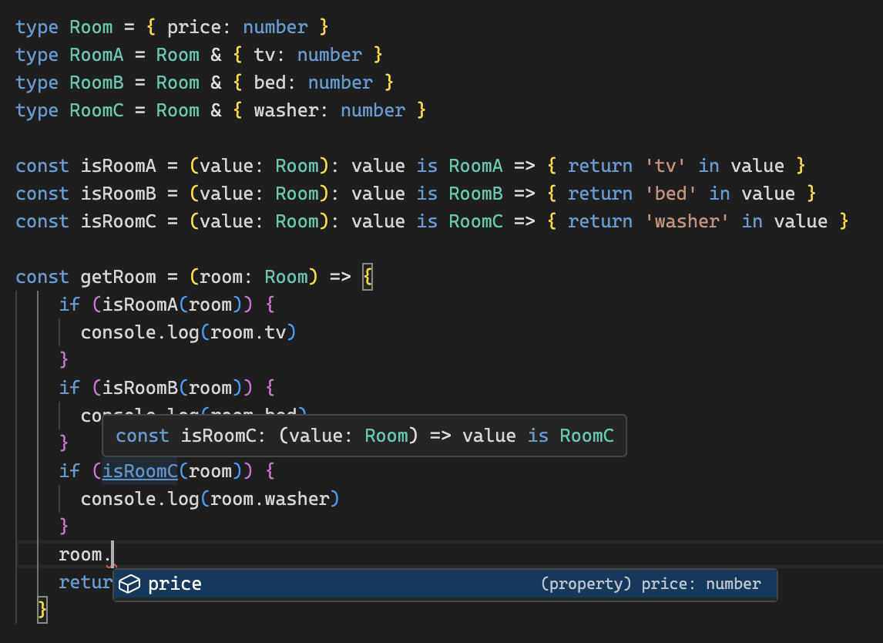
Task: Click the console.log(room.washer) statement
Action: tap(210, 499)
